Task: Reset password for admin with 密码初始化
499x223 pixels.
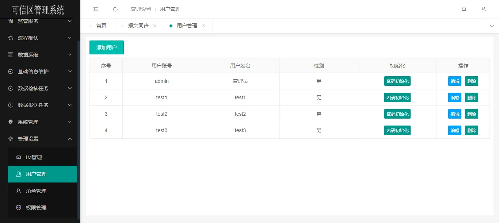Action: [397, 81]
